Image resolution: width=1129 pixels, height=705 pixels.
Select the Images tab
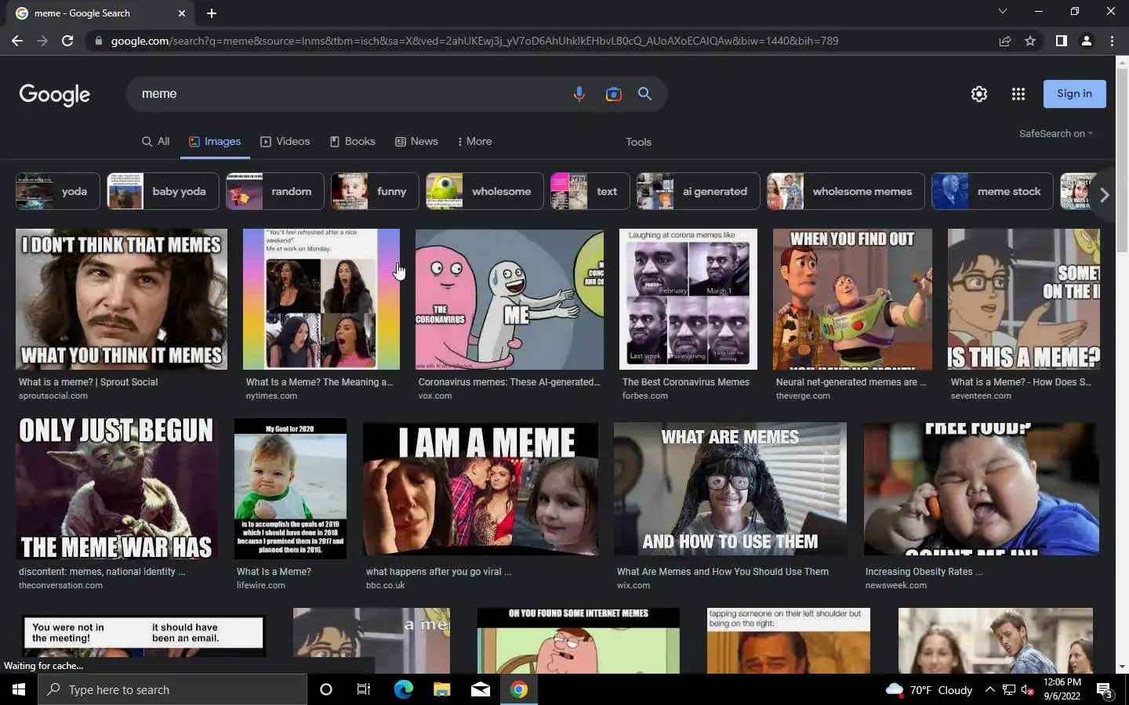pos(215,142)
